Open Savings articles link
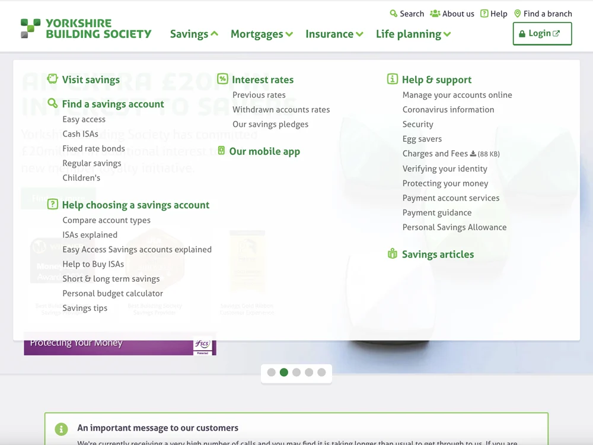Viewport: 593px width, 445px height. tap(438, 255)
